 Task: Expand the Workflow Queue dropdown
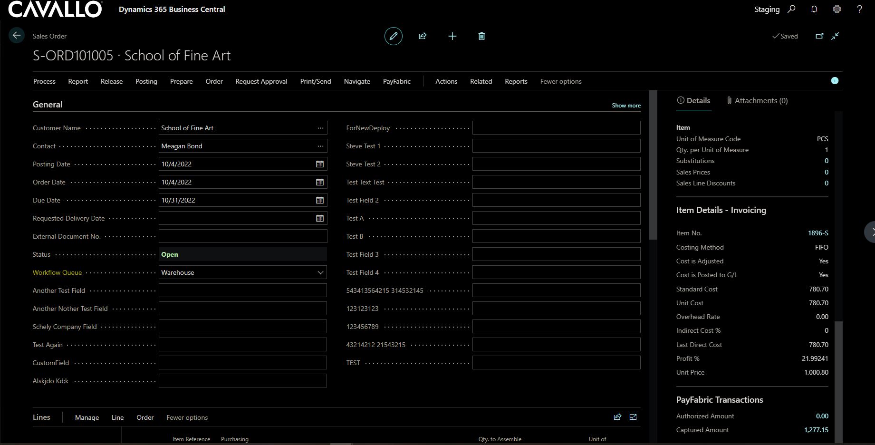coord(320,272)
